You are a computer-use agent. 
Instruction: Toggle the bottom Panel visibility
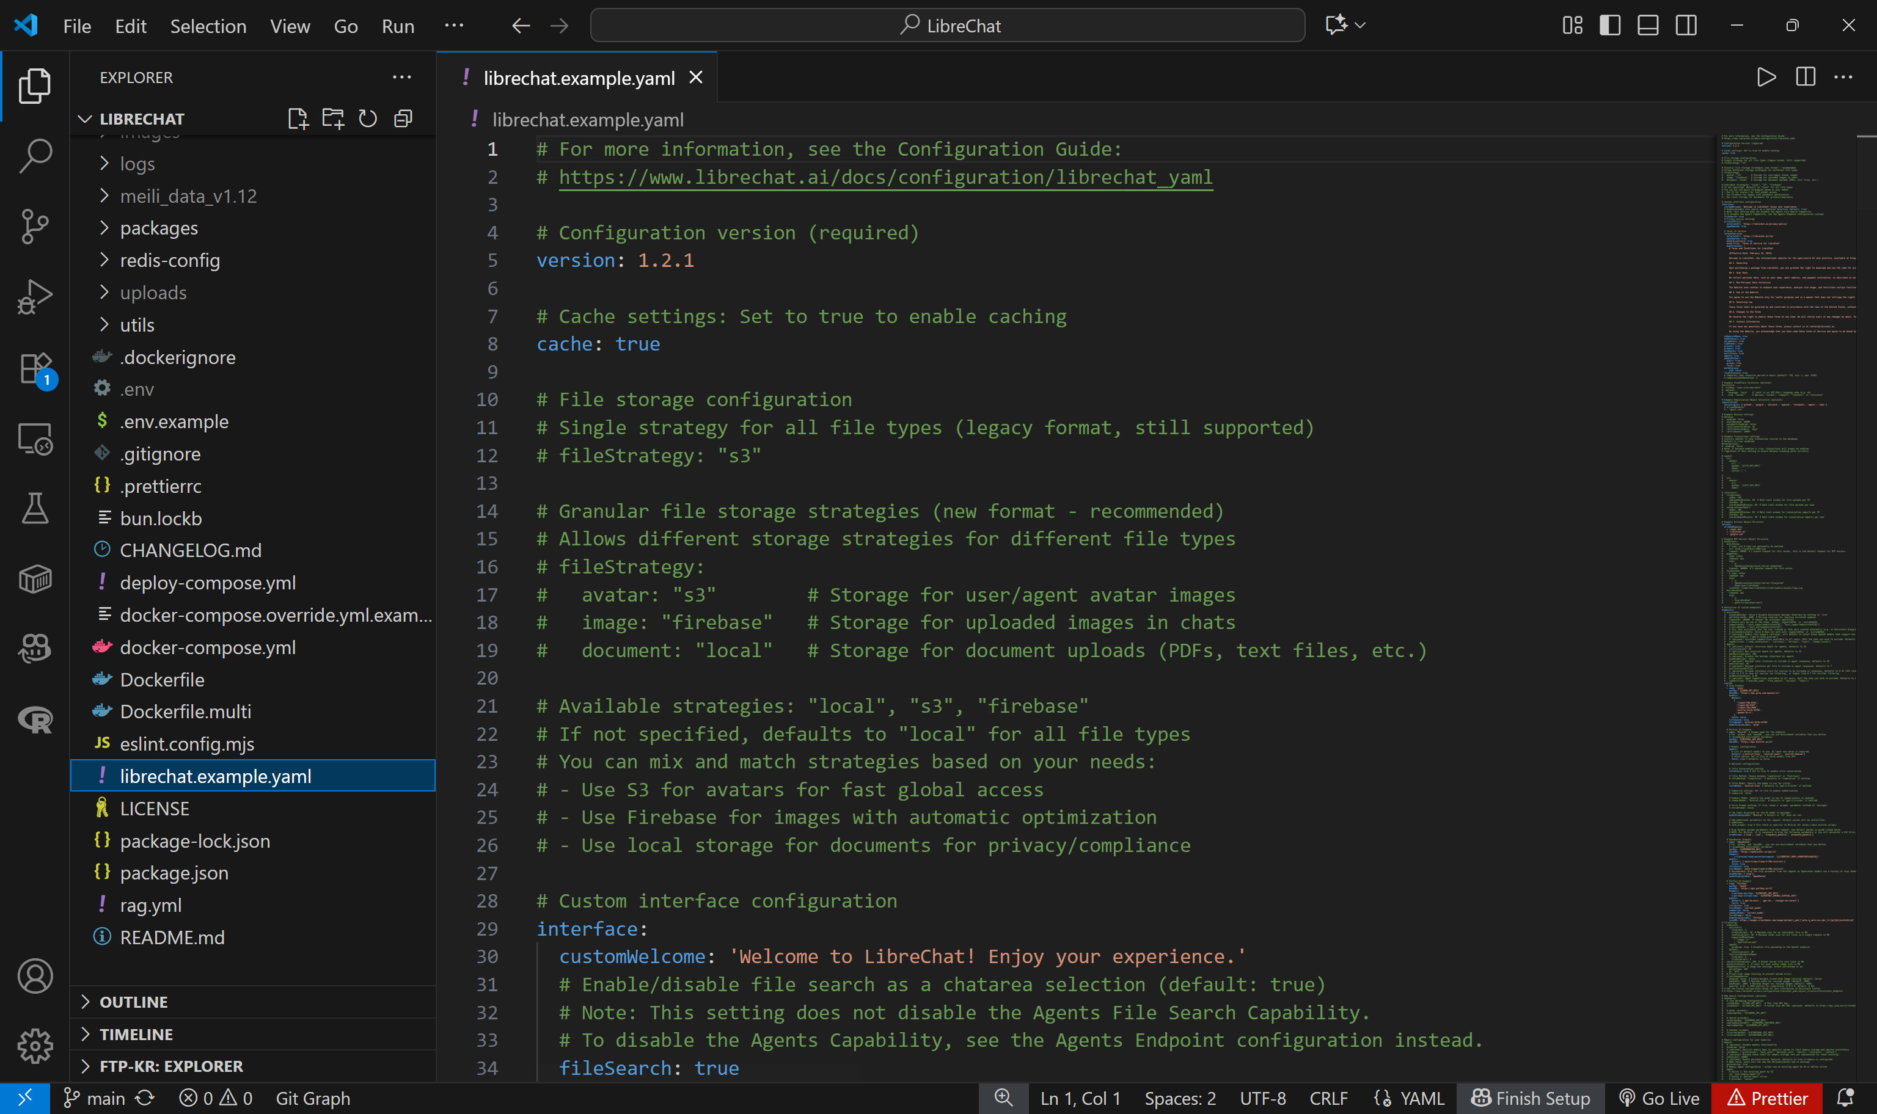click(x=1647, y=25)
